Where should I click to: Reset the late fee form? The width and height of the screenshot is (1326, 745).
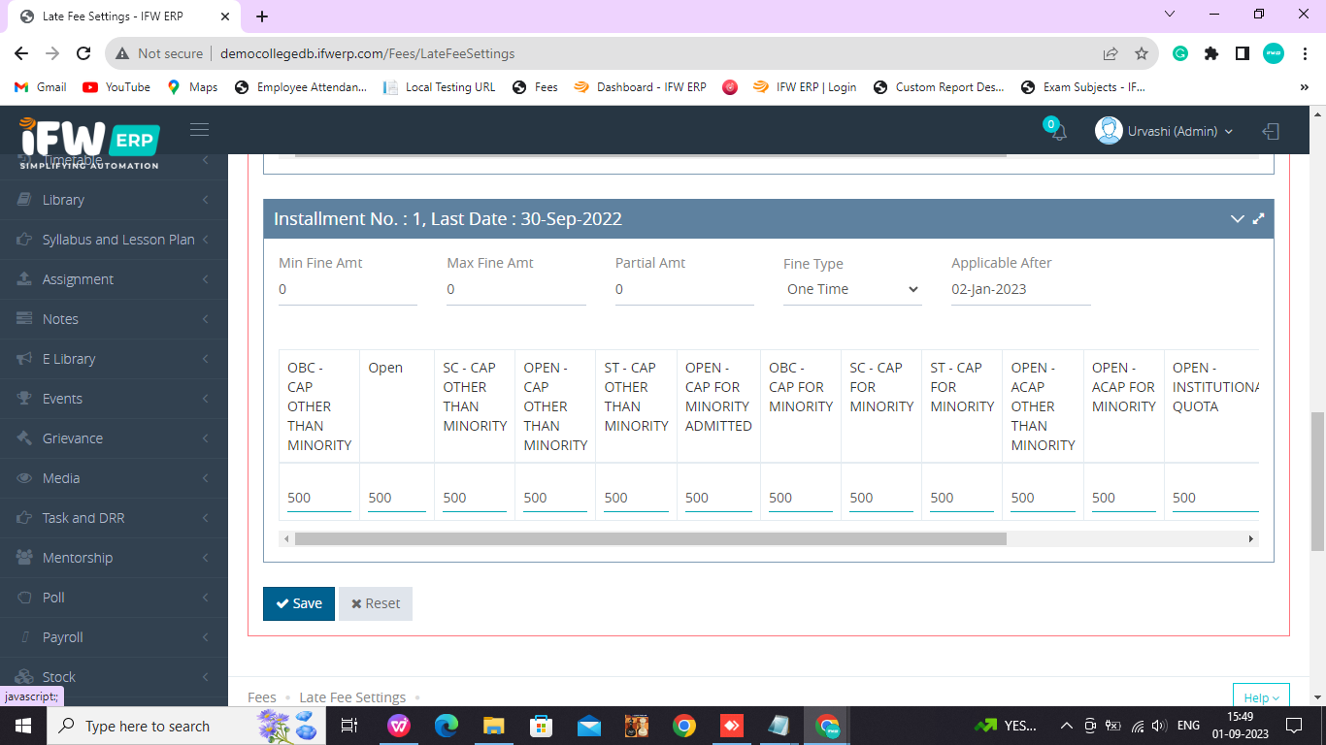376,603
